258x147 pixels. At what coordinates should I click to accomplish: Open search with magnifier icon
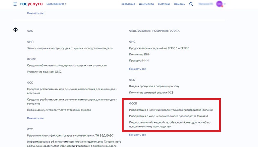(191, 4)
